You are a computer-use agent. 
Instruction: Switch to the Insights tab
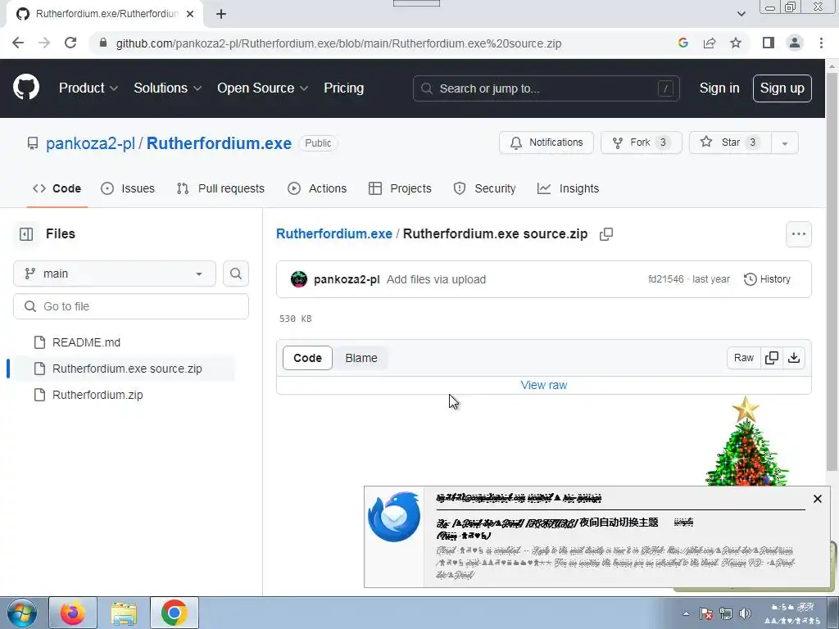[x=569, y=188]
